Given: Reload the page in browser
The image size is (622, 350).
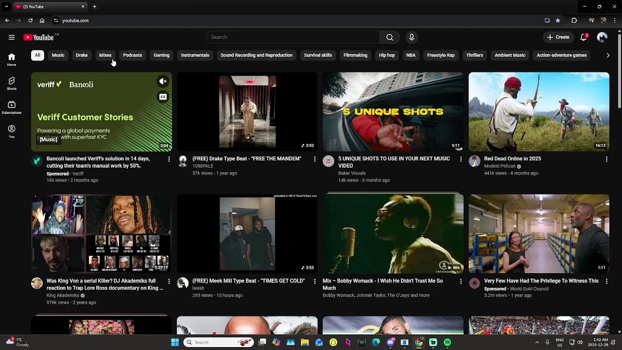Looking at the screenshot, I should click(30, 20).
